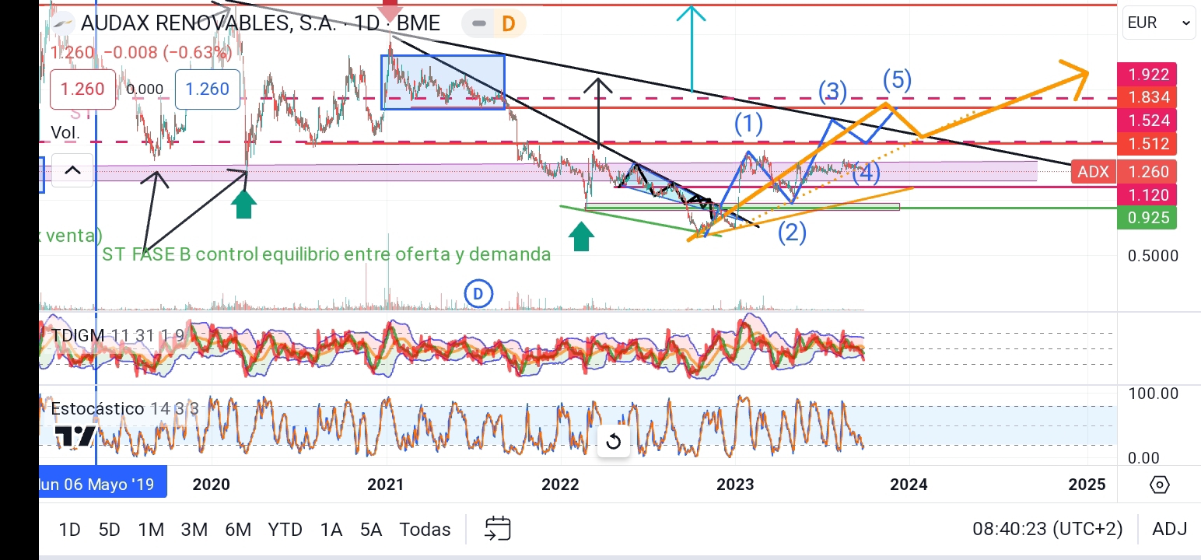Screen dimensions: 1201x560
Task: Click the 2024 label on the time axis
Action: [909, 485]
